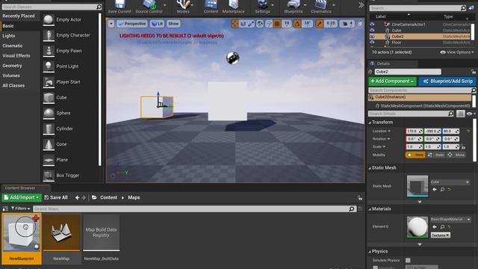Click Details panel lock icon

pyautogui.click(x=473, y=72)
